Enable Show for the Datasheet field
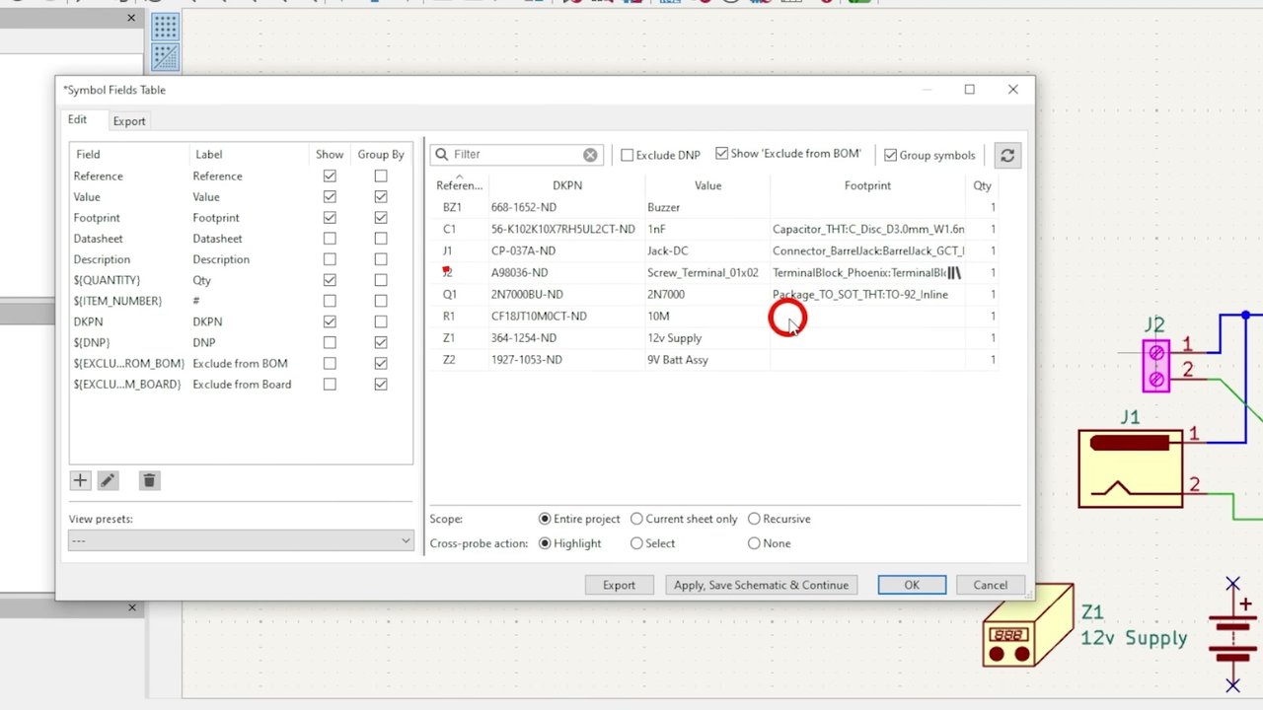This screenshot has height=710, width=1263. [x=330, y=239]
